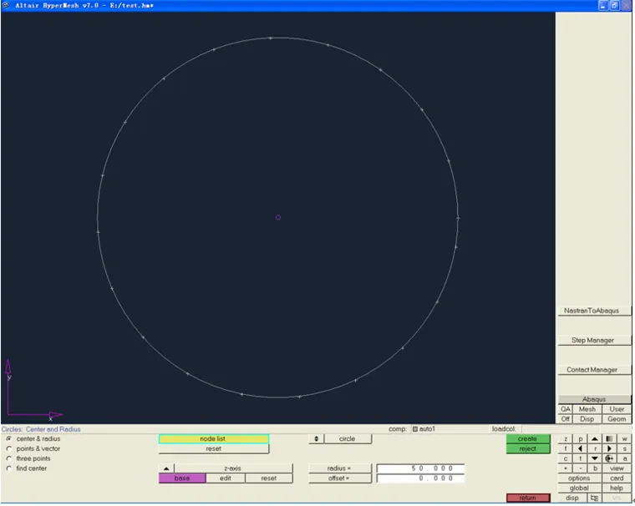This screenshot has height=506, width=635.
Task: Rotate view down with down arrow
Action: (595, 458)
